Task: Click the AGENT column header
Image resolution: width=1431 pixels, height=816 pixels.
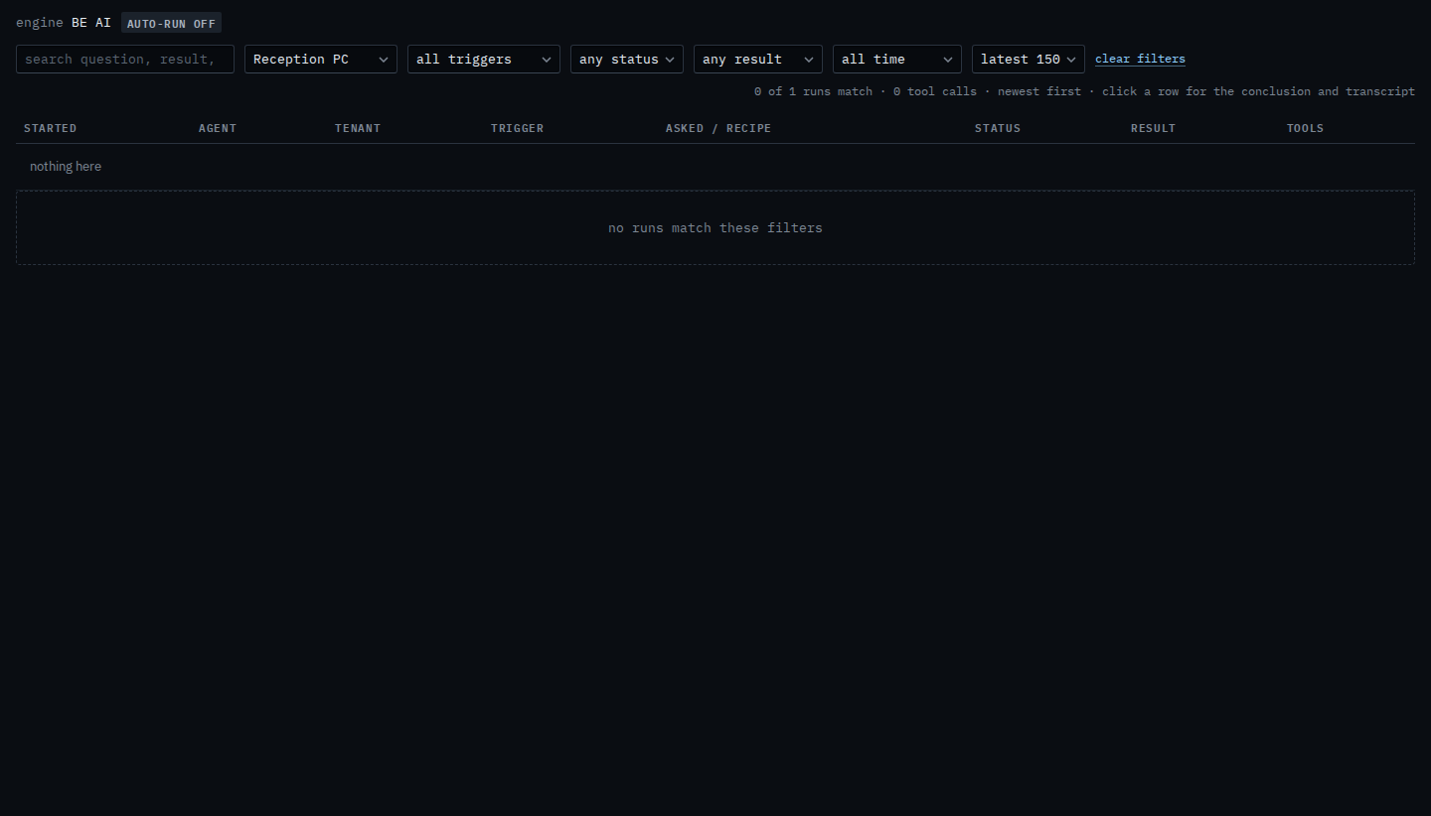Action: [218, 128]
